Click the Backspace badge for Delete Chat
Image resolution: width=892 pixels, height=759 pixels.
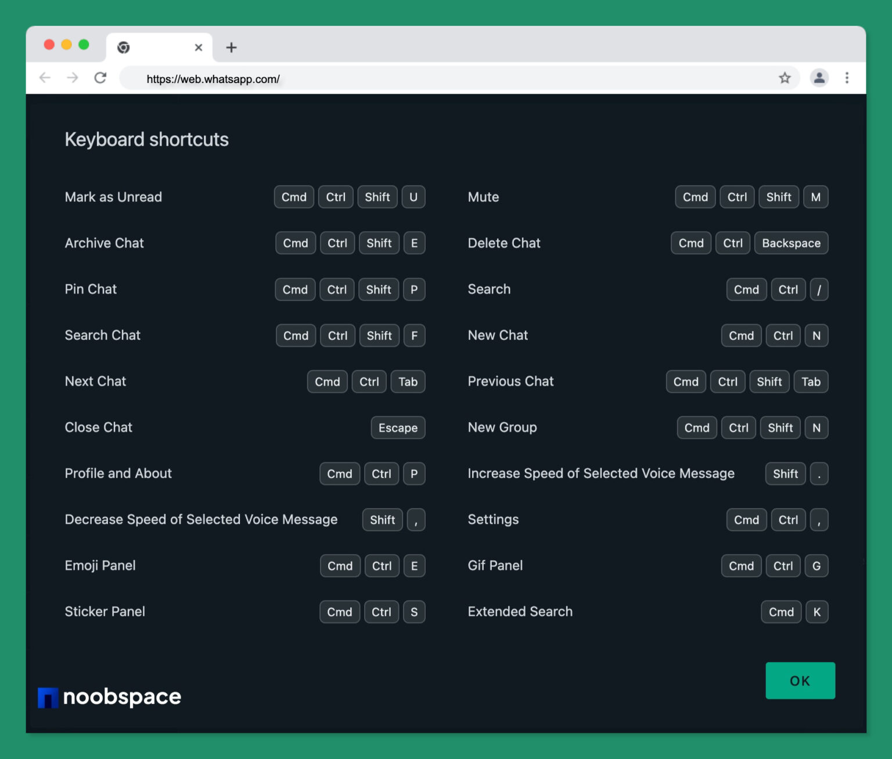(791, 243)
